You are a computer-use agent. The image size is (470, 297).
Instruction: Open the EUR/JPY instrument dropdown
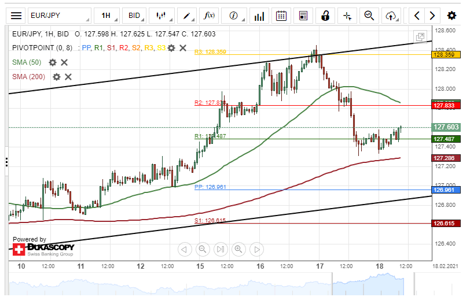[60, 16]
